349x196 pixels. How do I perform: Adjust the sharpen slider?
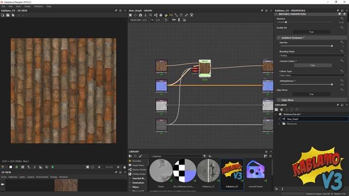click(286, 22)
